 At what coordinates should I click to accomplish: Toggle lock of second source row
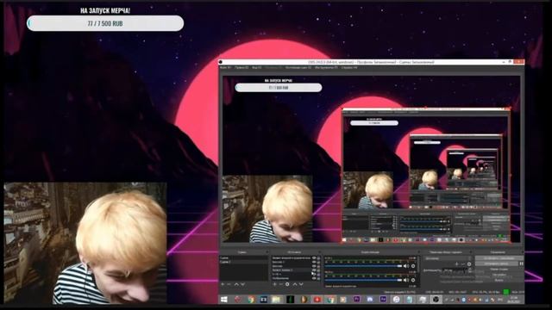[318, 262]
